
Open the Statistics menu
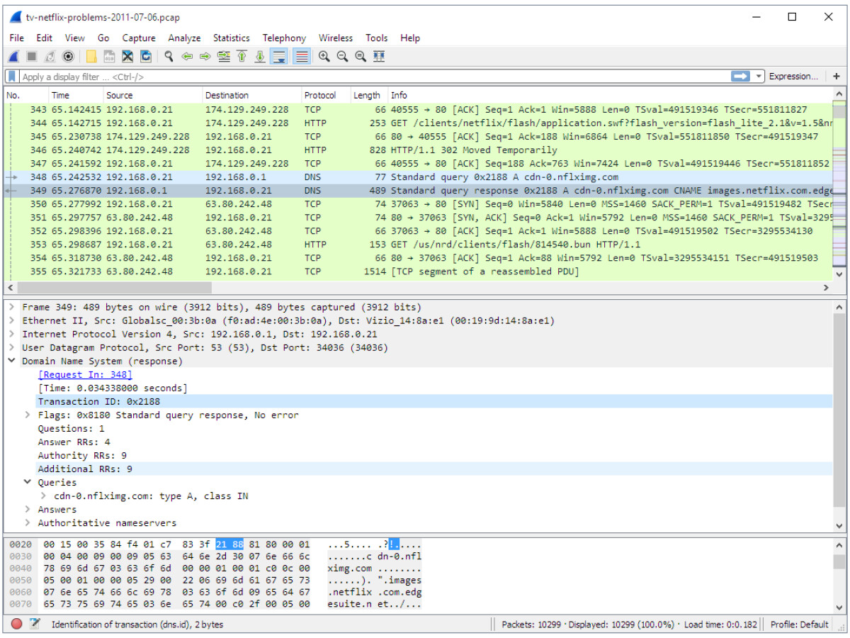pyautogui.click(x=231, y=38)
